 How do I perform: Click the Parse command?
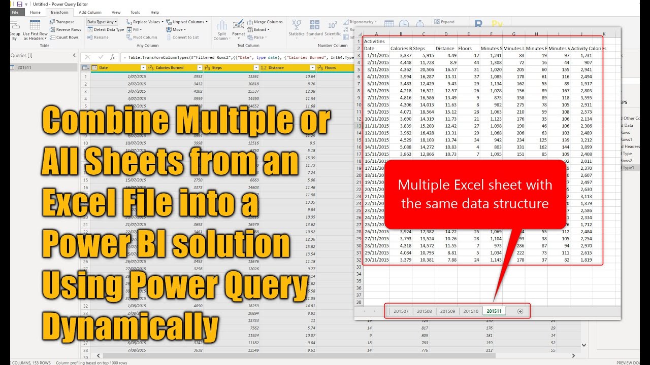257,37
